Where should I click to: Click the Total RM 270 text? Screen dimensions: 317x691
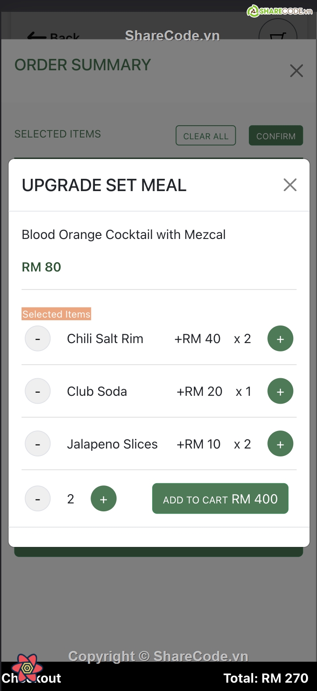[x=266, y=678]
